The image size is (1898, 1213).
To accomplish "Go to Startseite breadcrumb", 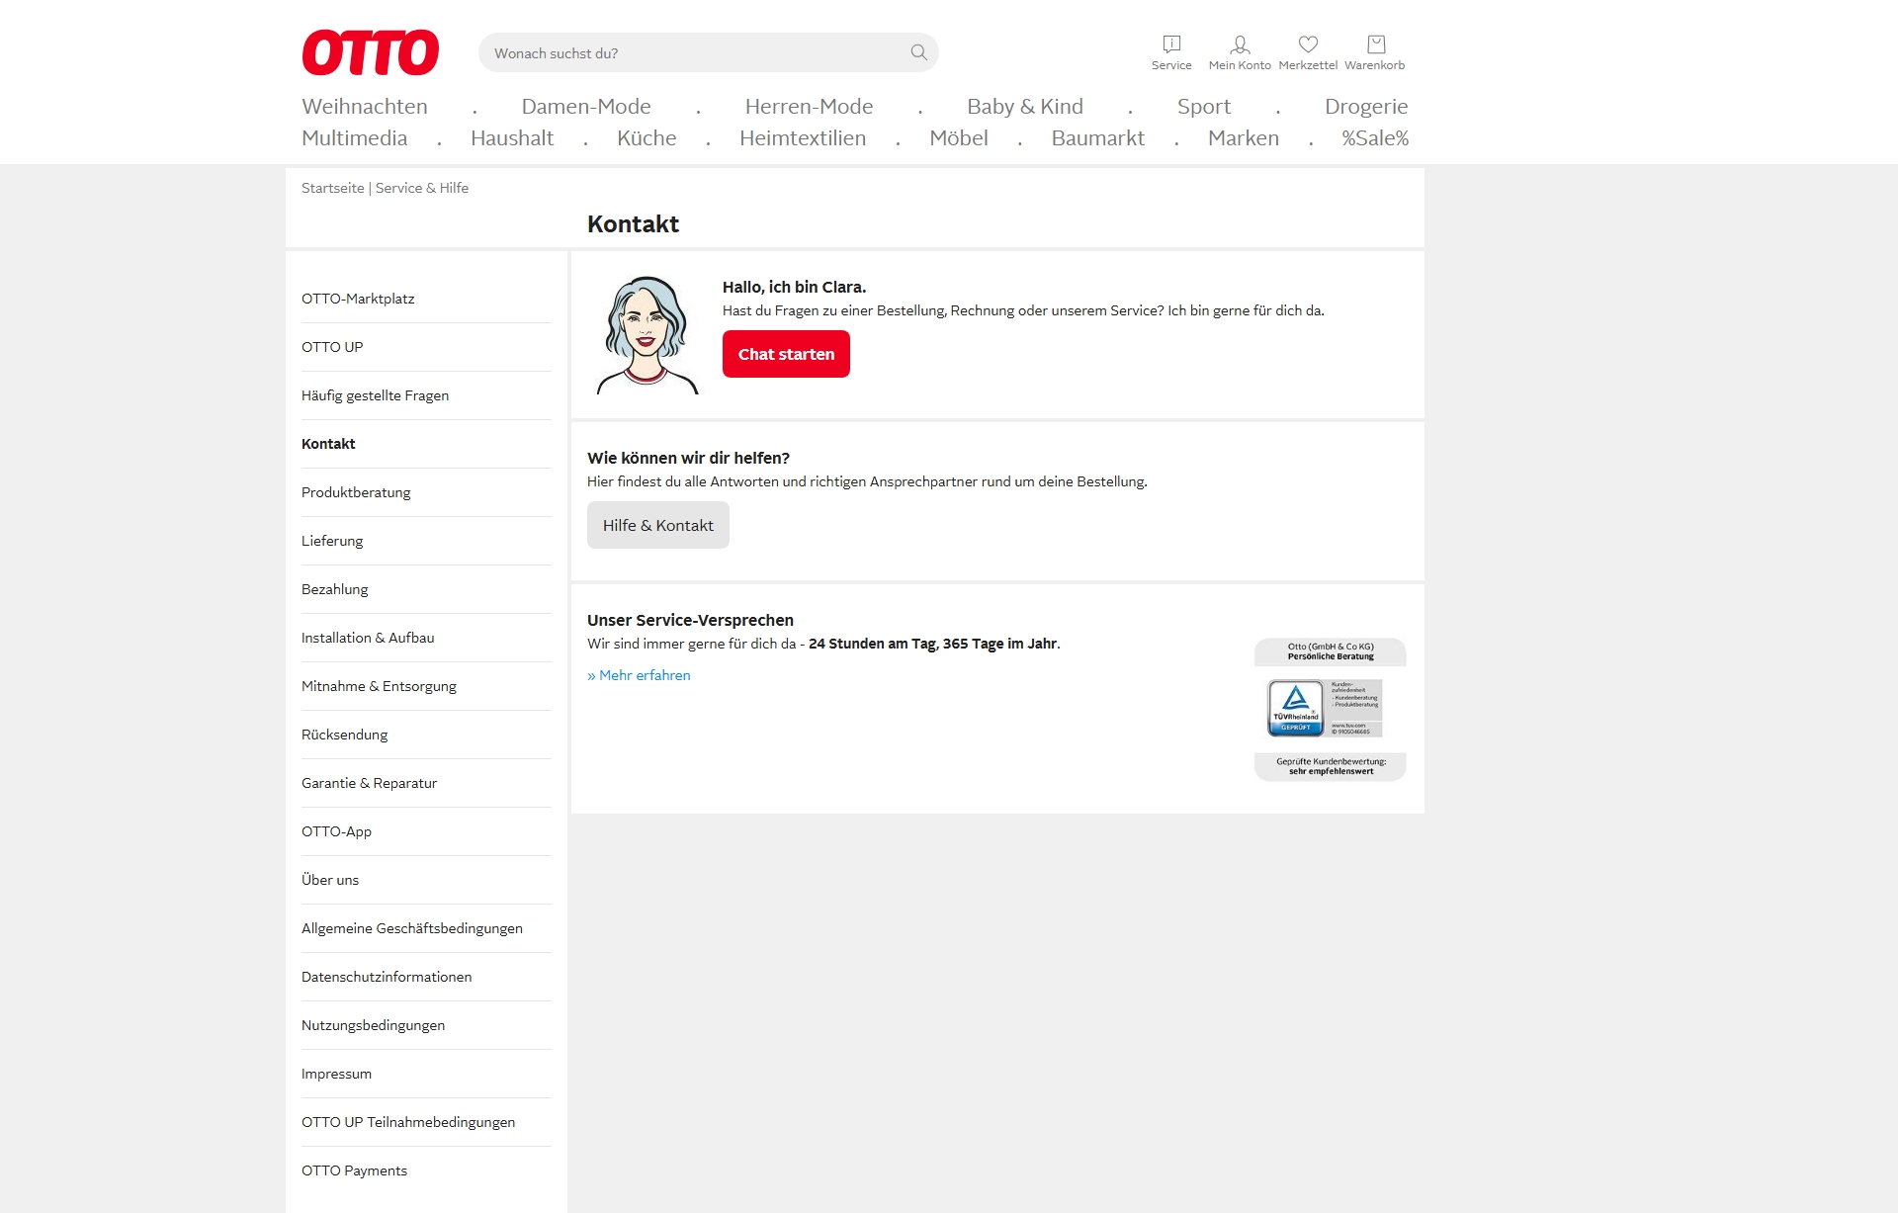I will pyautogui.click(x=332, y=188).
